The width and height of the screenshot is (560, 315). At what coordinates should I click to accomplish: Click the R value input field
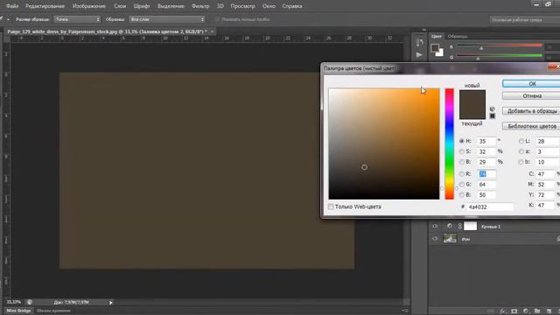pos(486,174)
